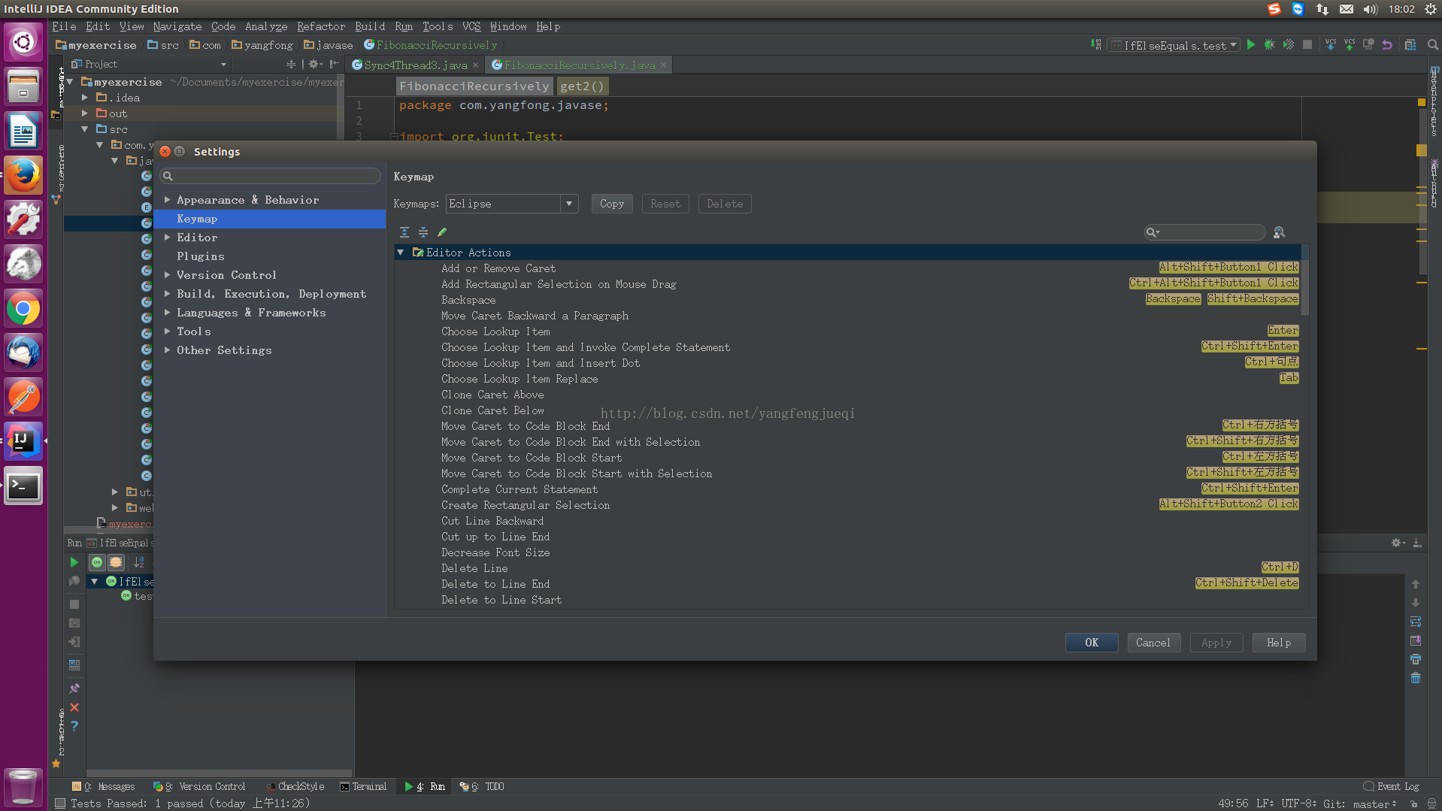Open Project Structure icon in toolbar
Screen dimensions: 1442x811
[1410, 45]
